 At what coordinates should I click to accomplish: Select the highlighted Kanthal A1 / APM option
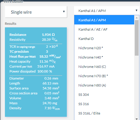pos(104,20)
